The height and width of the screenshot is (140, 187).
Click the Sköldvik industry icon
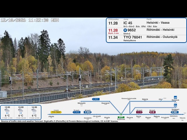pos(175,97)
